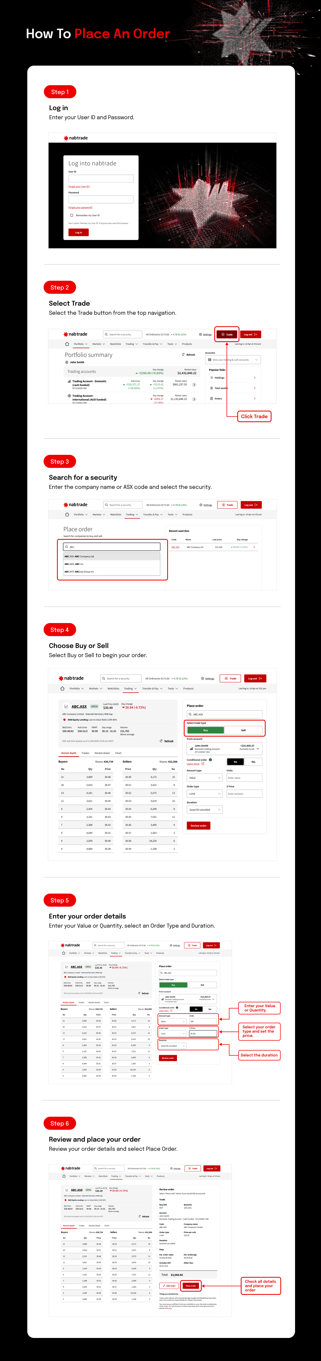Viewport: 321px width, 1361px height.
Task: Click the Log out button in the Step 2 header
Action: tap(250, 335)
